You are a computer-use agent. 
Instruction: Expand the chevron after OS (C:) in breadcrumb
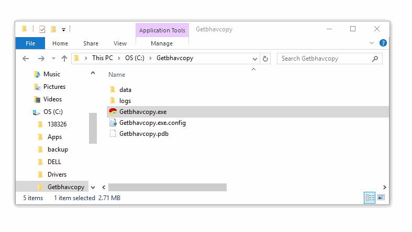(x=151, y=58)
